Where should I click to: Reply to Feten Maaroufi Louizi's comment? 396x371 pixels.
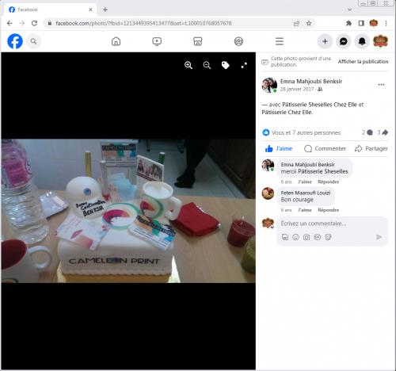pos(328,210)
